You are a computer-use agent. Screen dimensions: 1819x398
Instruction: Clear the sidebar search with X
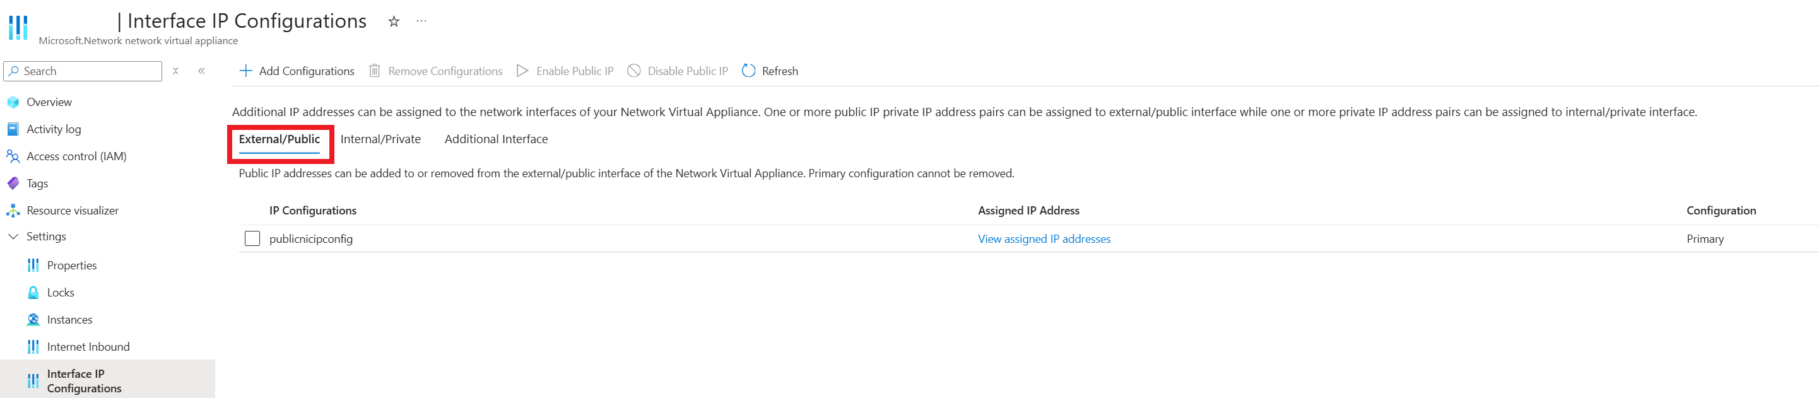coord(176,71)
